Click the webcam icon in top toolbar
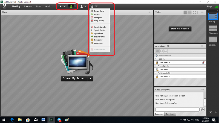The width and height of the screenshot is (219, 123). [x=81, y=6]
